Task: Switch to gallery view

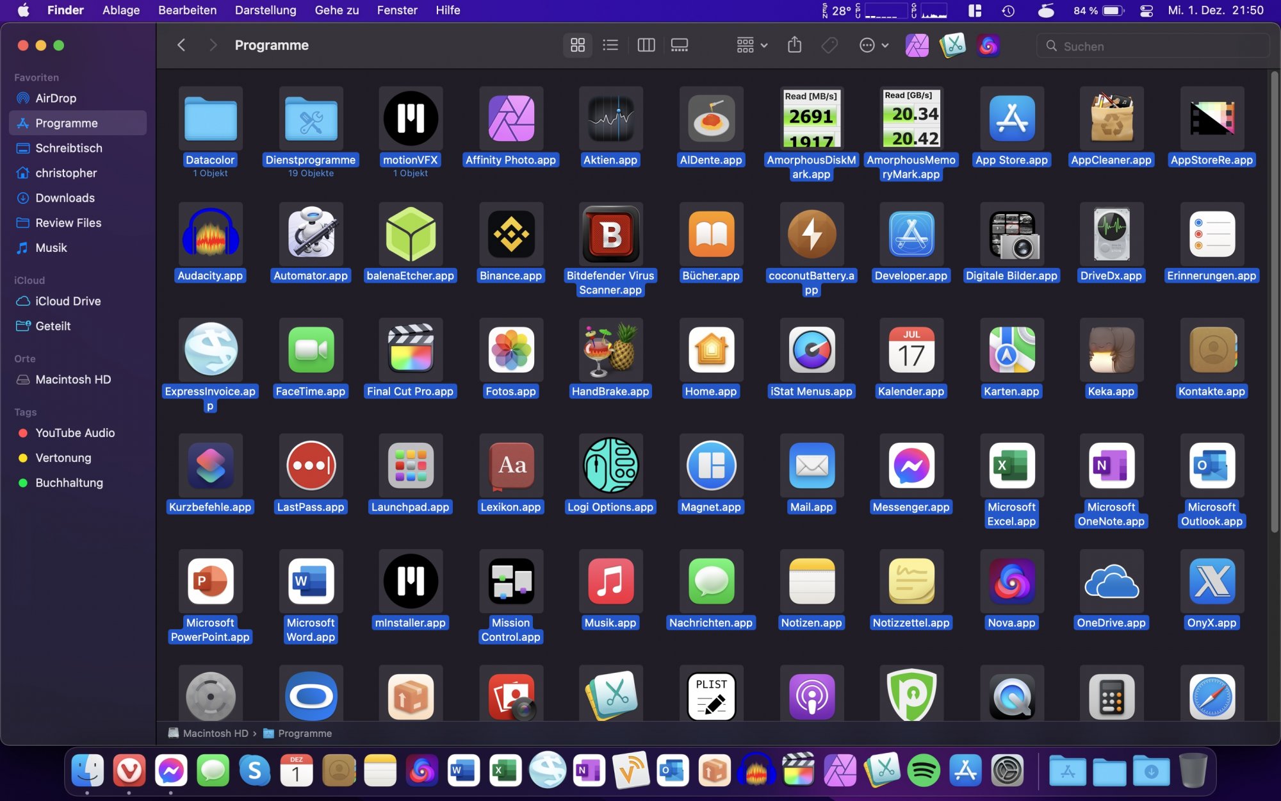Action: tap(679, 45)
